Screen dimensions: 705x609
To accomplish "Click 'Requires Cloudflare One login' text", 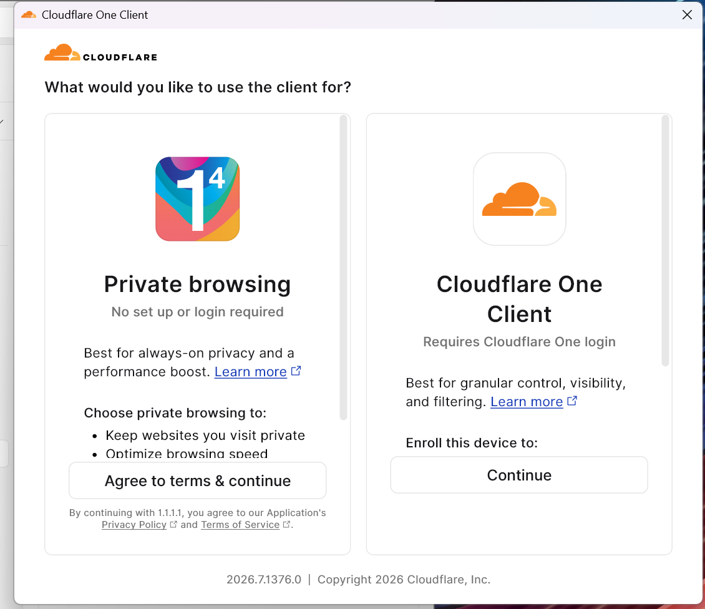I will pyautogui.click(x=519, y=342).
